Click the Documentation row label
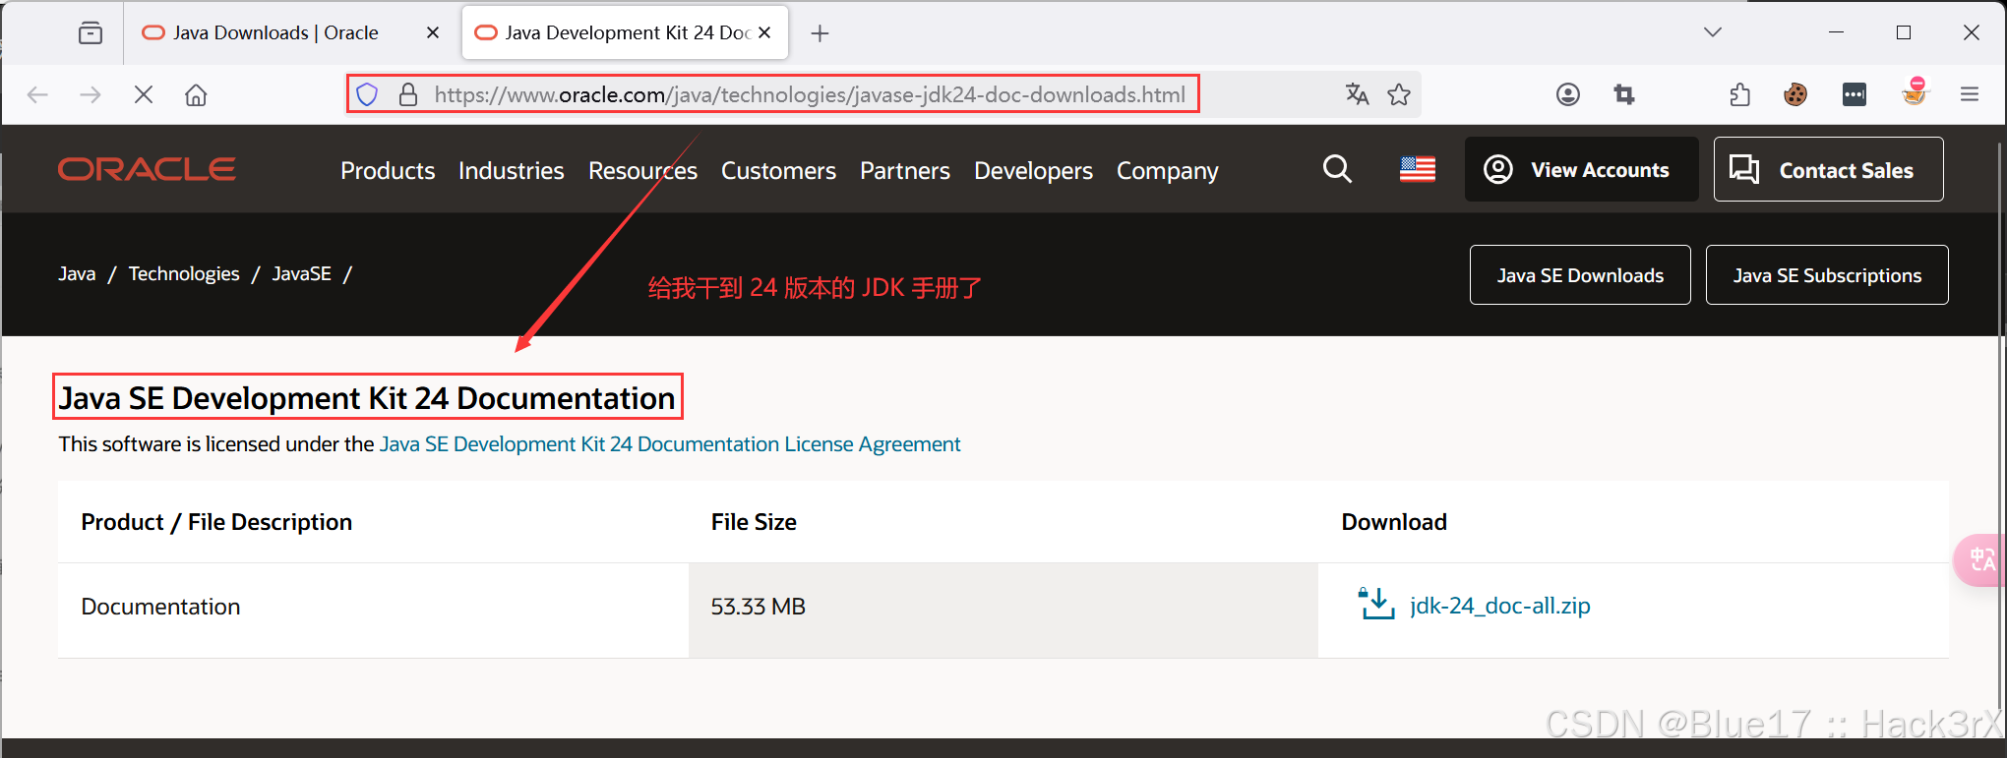This screenshot has width=2007, height=758. [160, 607]
